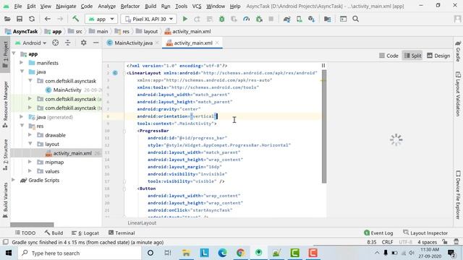Open Device File Explorer side panel
This screenshot has width=463, height=260.
458,194
